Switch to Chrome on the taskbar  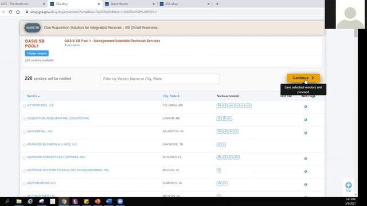click(64, 201)
